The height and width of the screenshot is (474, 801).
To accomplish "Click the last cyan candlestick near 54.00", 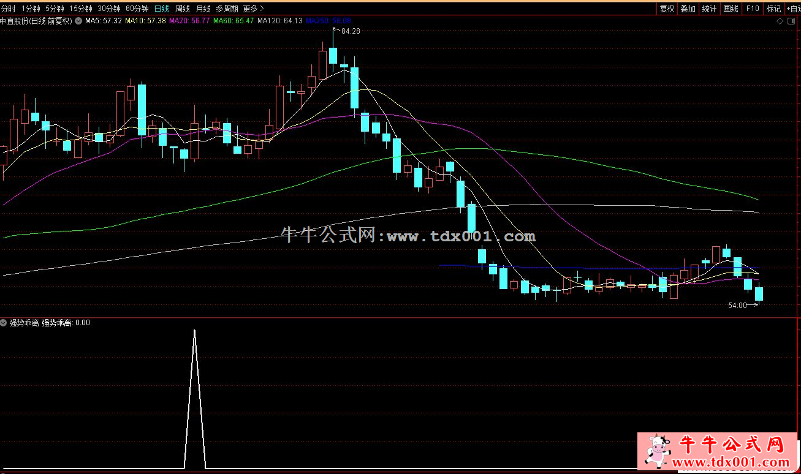I will pos(759,293).
